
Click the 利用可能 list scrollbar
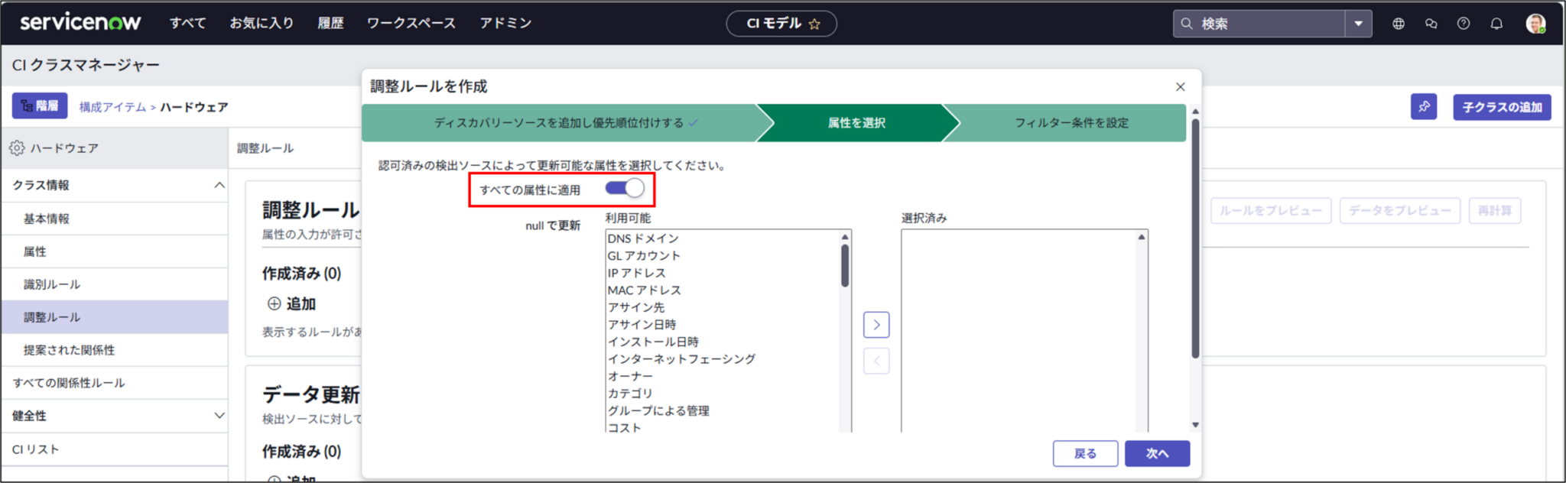845,265
